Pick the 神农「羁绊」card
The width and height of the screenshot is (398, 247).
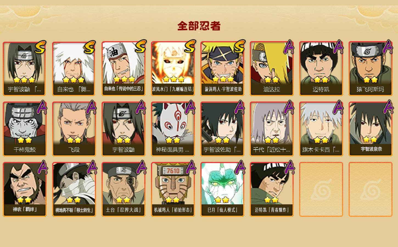click(x=24, y=189)
